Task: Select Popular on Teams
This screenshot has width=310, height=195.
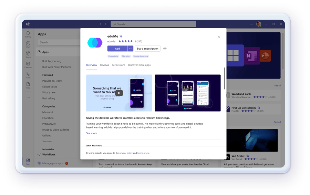Action: pyautogui.click(x=52, y=81)
